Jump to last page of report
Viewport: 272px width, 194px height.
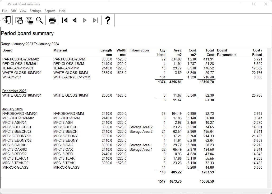coord(96,20)
